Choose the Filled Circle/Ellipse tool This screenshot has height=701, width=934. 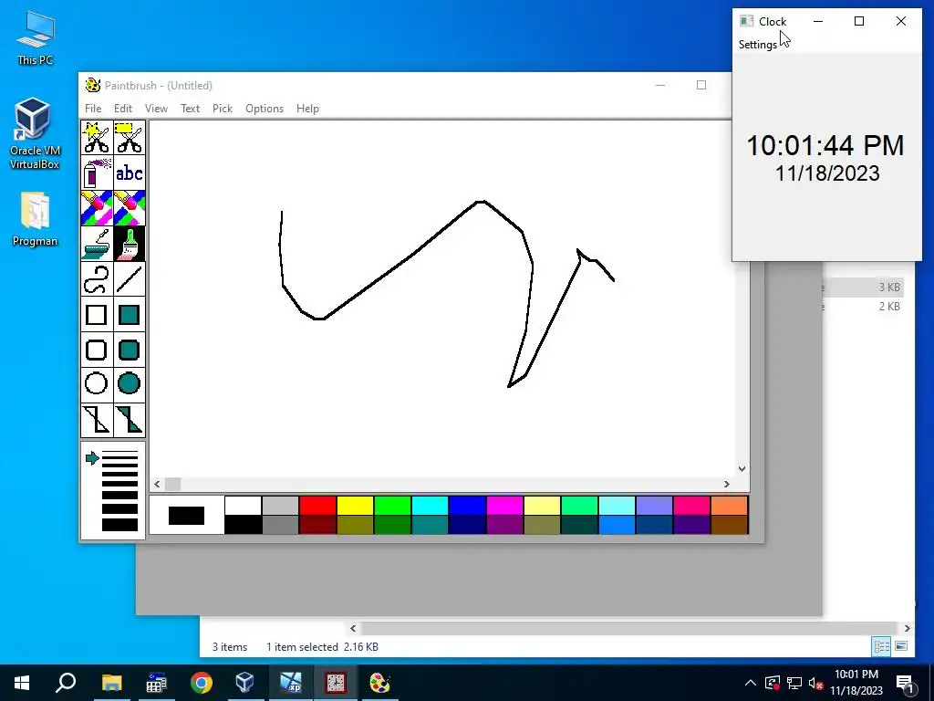pyautogui.click(x=130, y=384)
